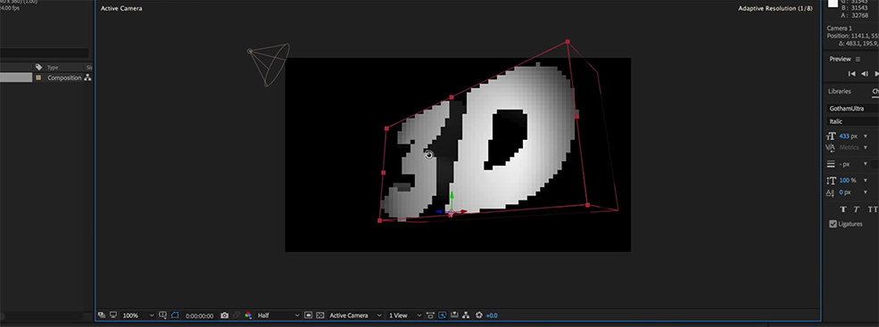Toggle the Faux Italic button
The image size is (879, 327).
coord(857,209)
